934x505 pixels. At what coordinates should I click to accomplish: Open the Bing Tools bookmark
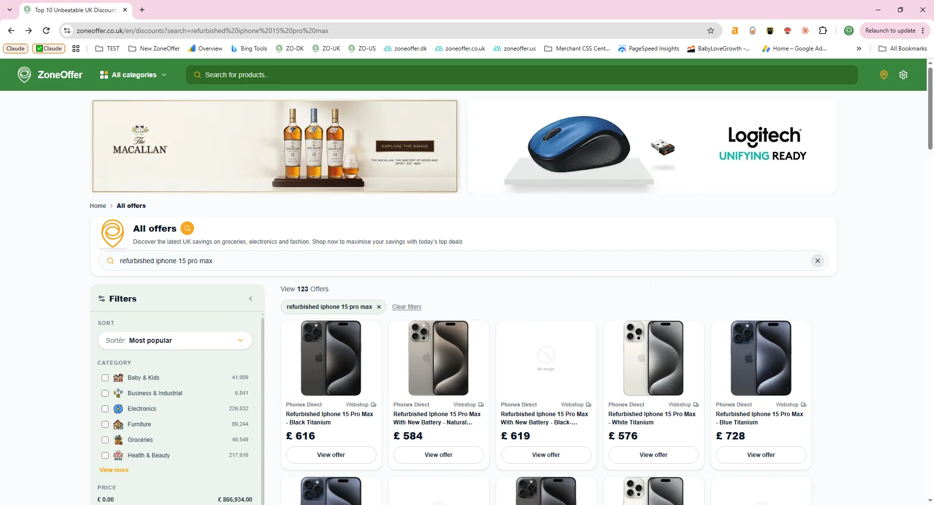click(x=249, y=49)
